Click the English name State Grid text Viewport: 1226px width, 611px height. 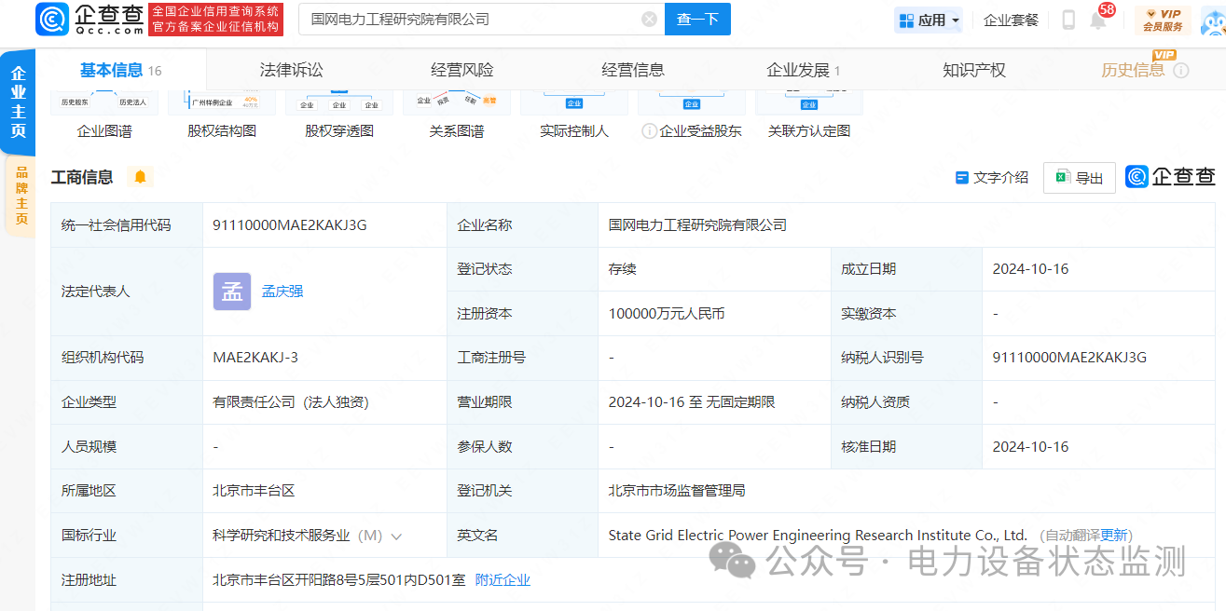(x=818, y=536)
